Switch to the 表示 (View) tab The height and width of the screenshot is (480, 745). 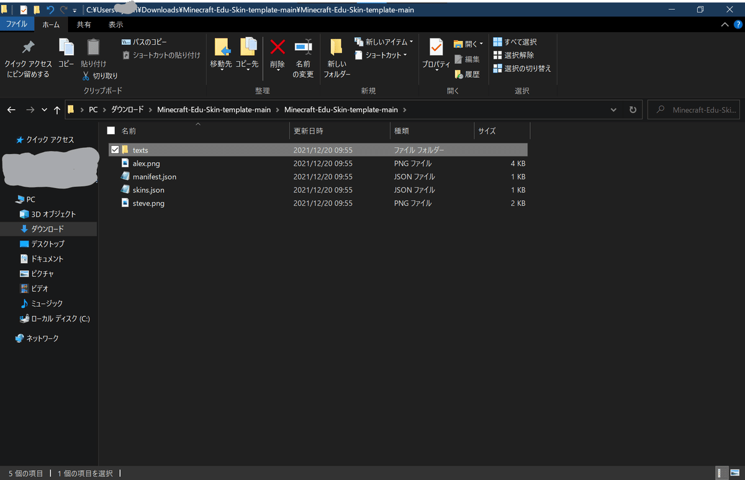click(x=116, y=24)
